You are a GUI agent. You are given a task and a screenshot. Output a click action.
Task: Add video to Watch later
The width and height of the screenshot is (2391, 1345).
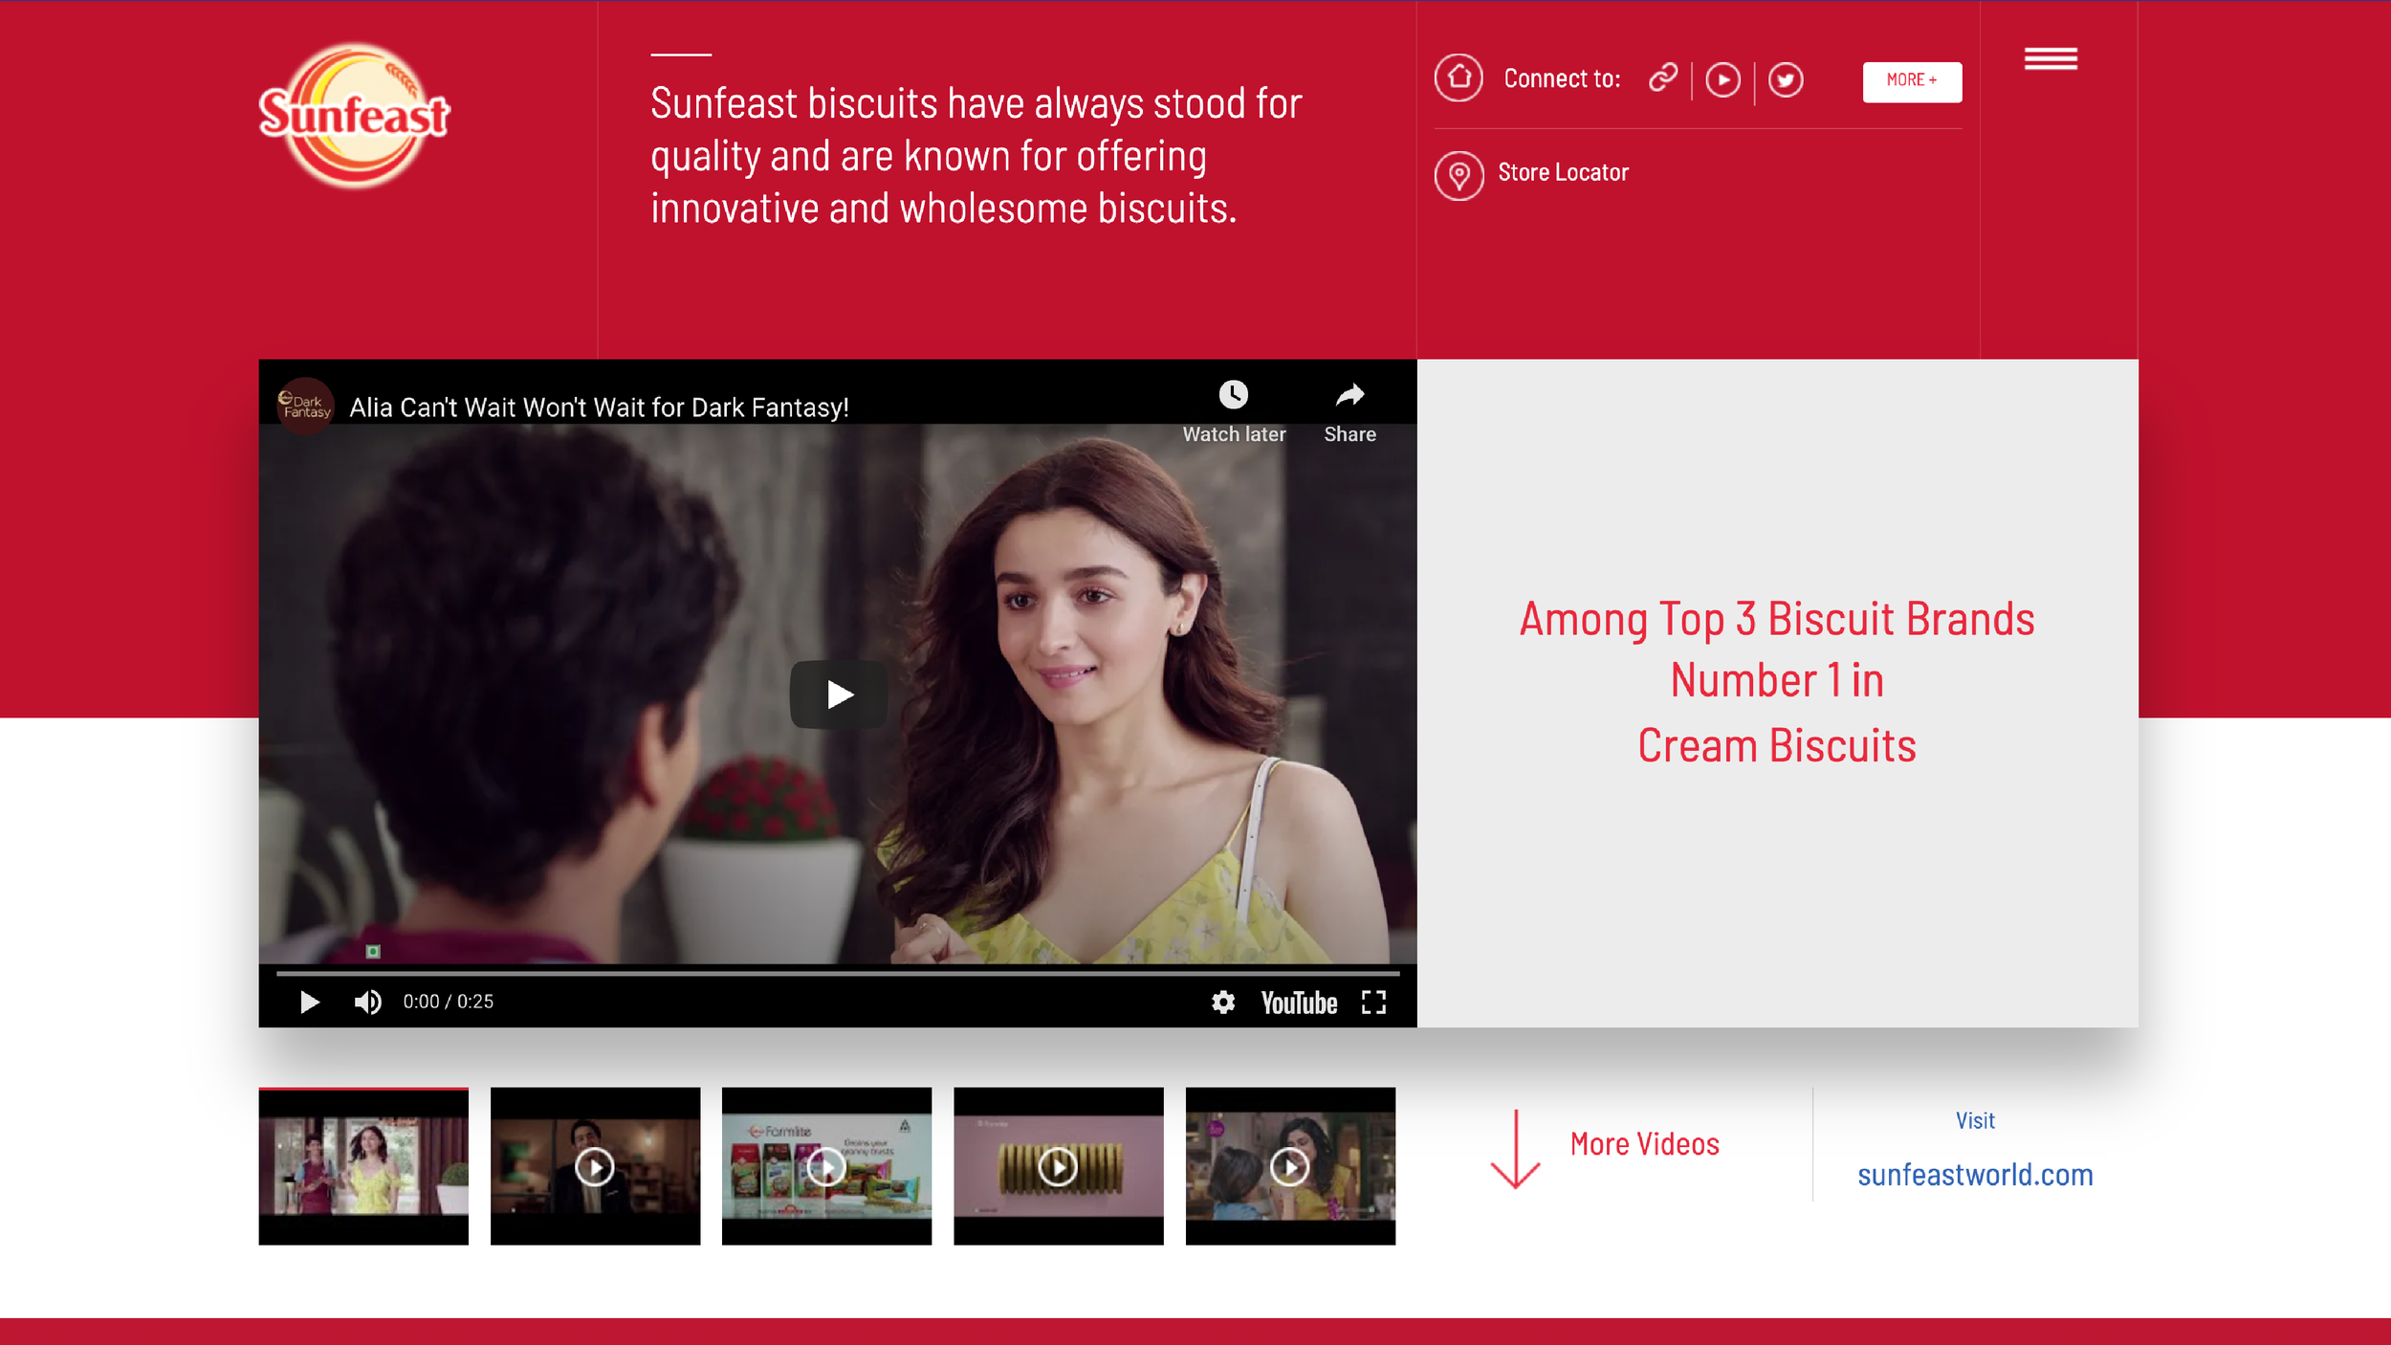pyautogui.click(x=1234, y=412)
